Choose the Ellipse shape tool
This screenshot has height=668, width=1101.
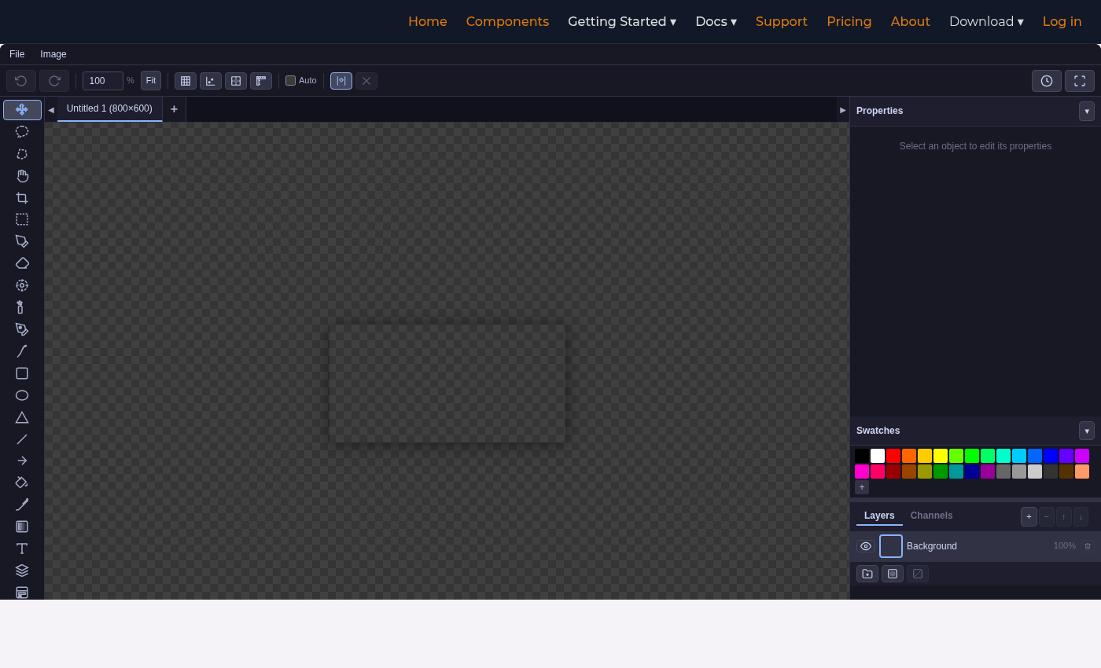pyautogui.click(x=22, y=395)
